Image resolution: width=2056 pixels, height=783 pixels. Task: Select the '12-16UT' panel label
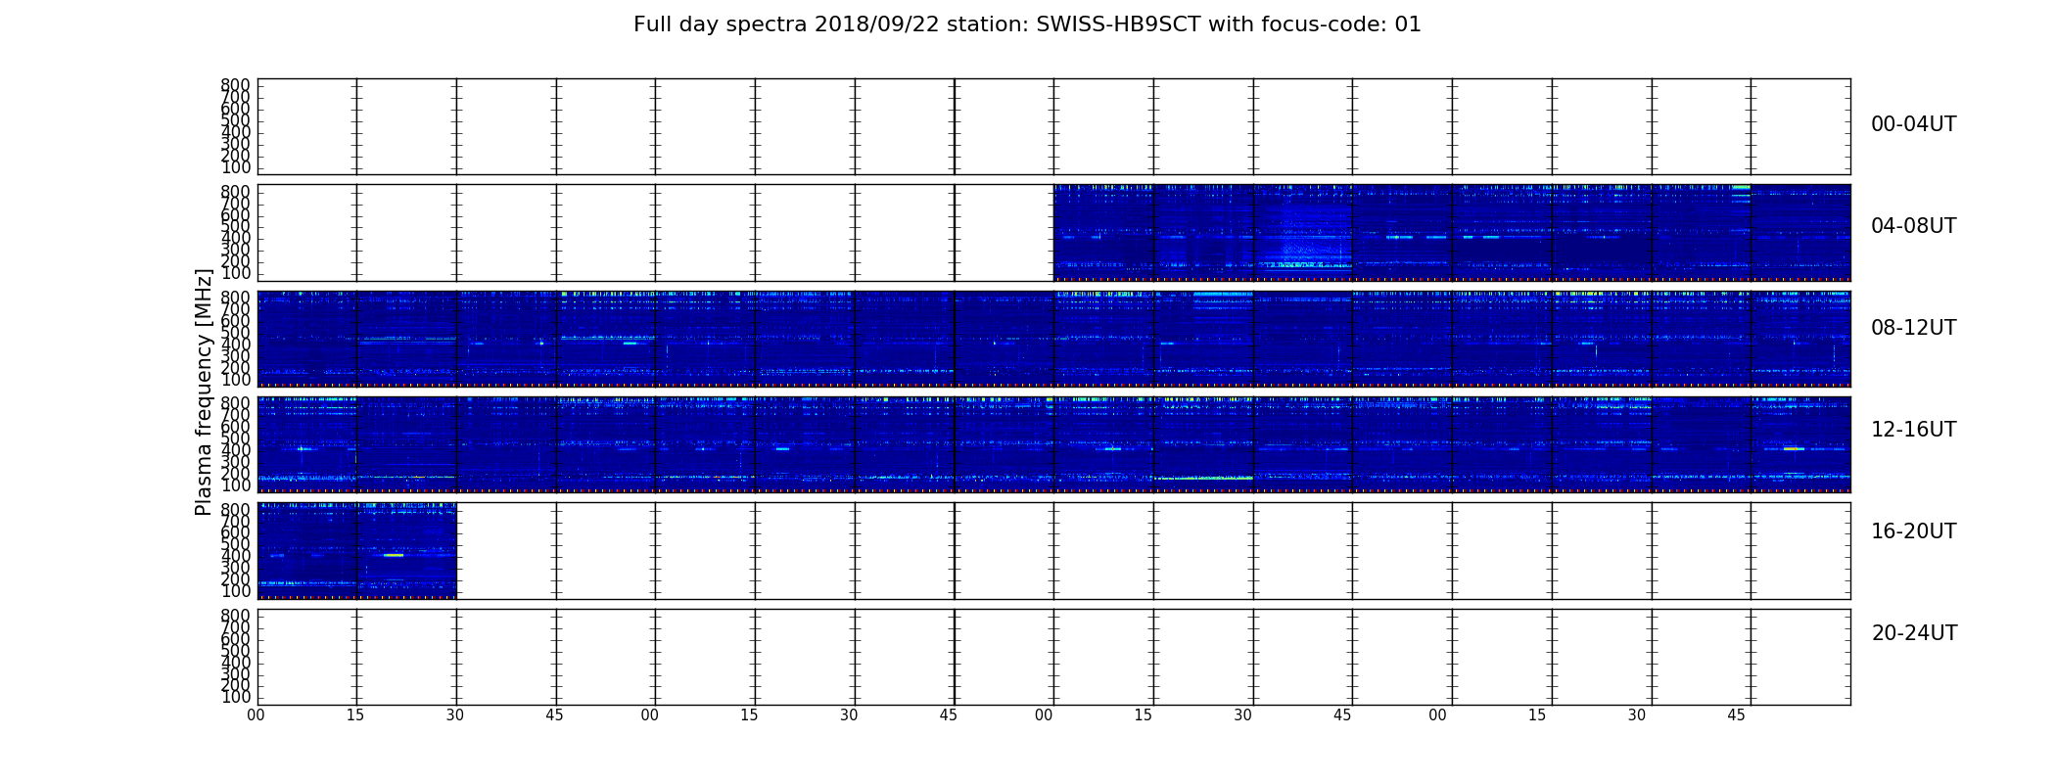coord(1913,430)
